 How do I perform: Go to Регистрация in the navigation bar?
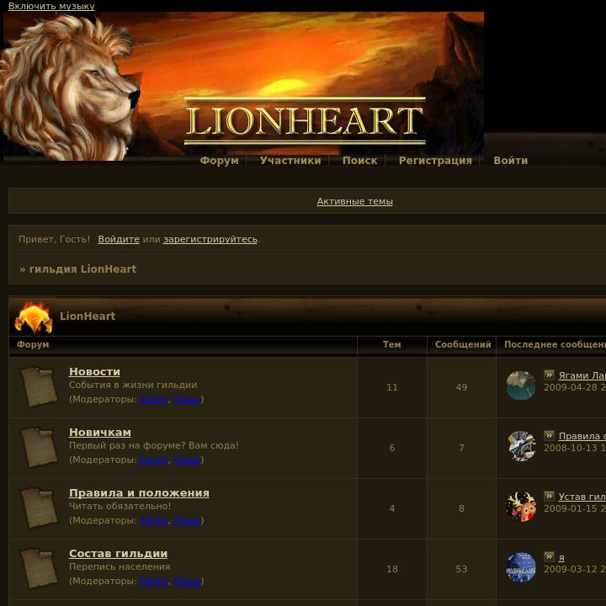point(435,161)
